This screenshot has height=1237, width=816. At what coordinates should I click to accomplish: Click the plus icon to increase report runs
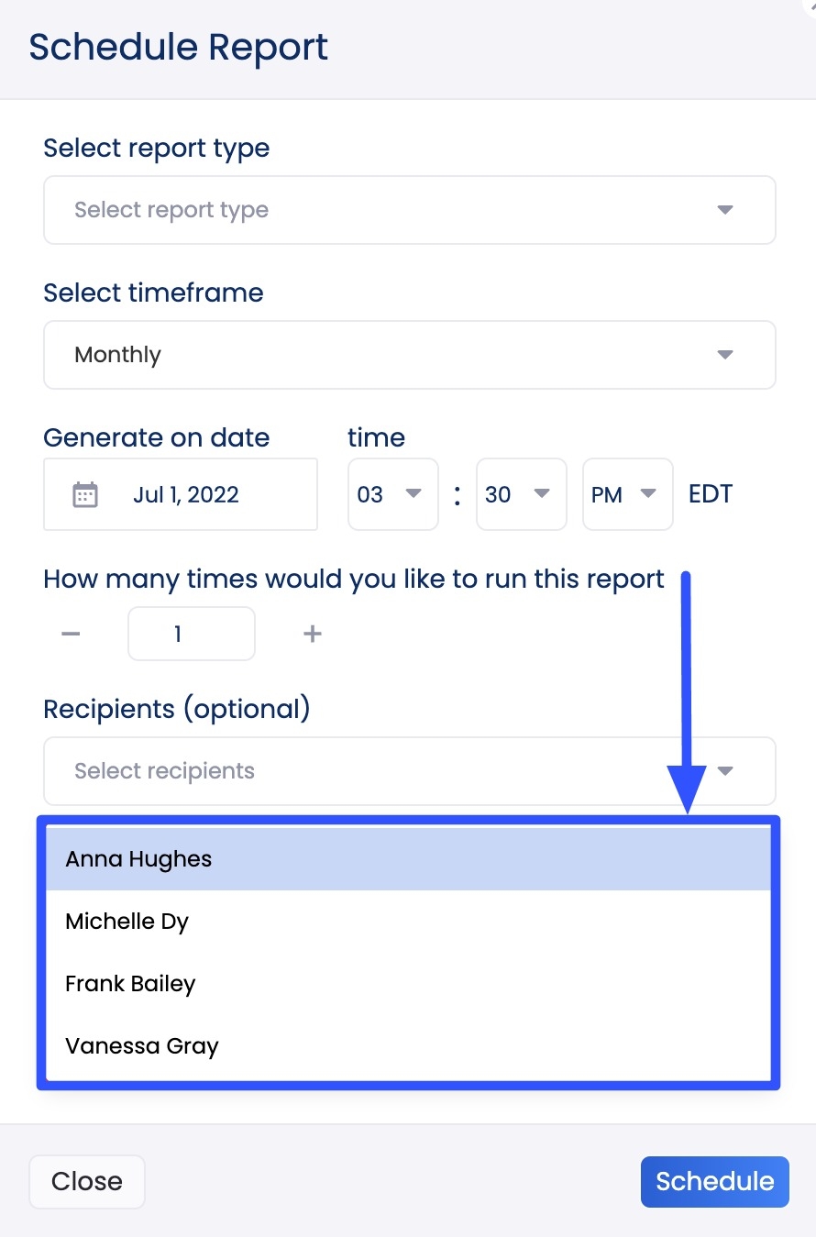pos(312,634)
